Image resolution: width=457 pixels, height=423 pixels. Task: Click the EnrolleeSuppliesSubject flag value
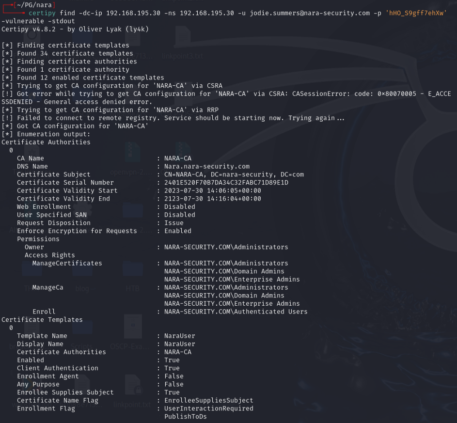tap(209, 400)
